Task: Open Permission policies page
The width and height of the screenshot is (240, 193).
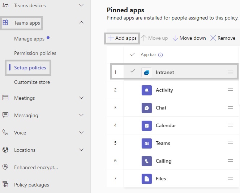Action: coord(35,53)
